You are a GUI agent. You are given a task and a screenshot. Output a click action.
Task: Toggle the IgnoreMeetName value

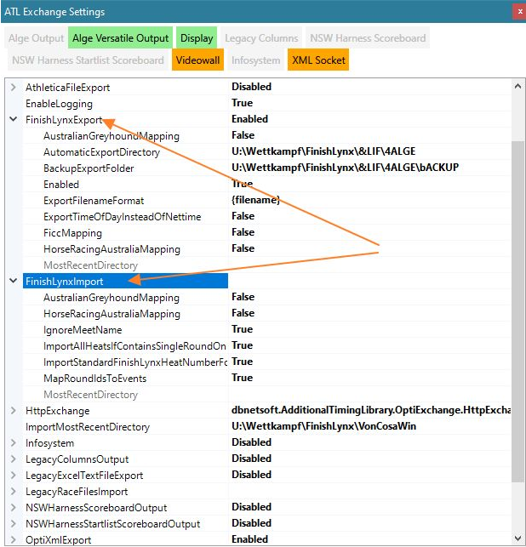tap(242, 329)
